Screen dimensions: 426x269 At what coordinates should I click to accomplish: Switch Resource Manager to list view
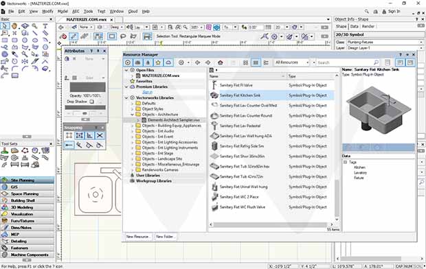(256, 62)
